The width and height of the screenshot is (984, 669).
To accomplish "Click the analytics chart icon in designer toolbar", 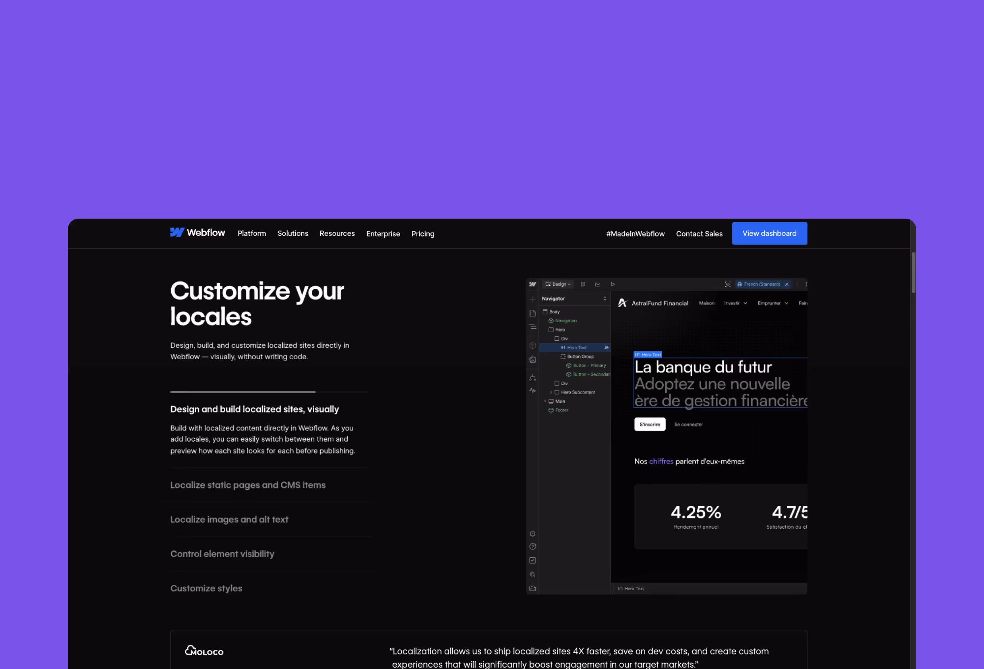I will coord(597,285).
